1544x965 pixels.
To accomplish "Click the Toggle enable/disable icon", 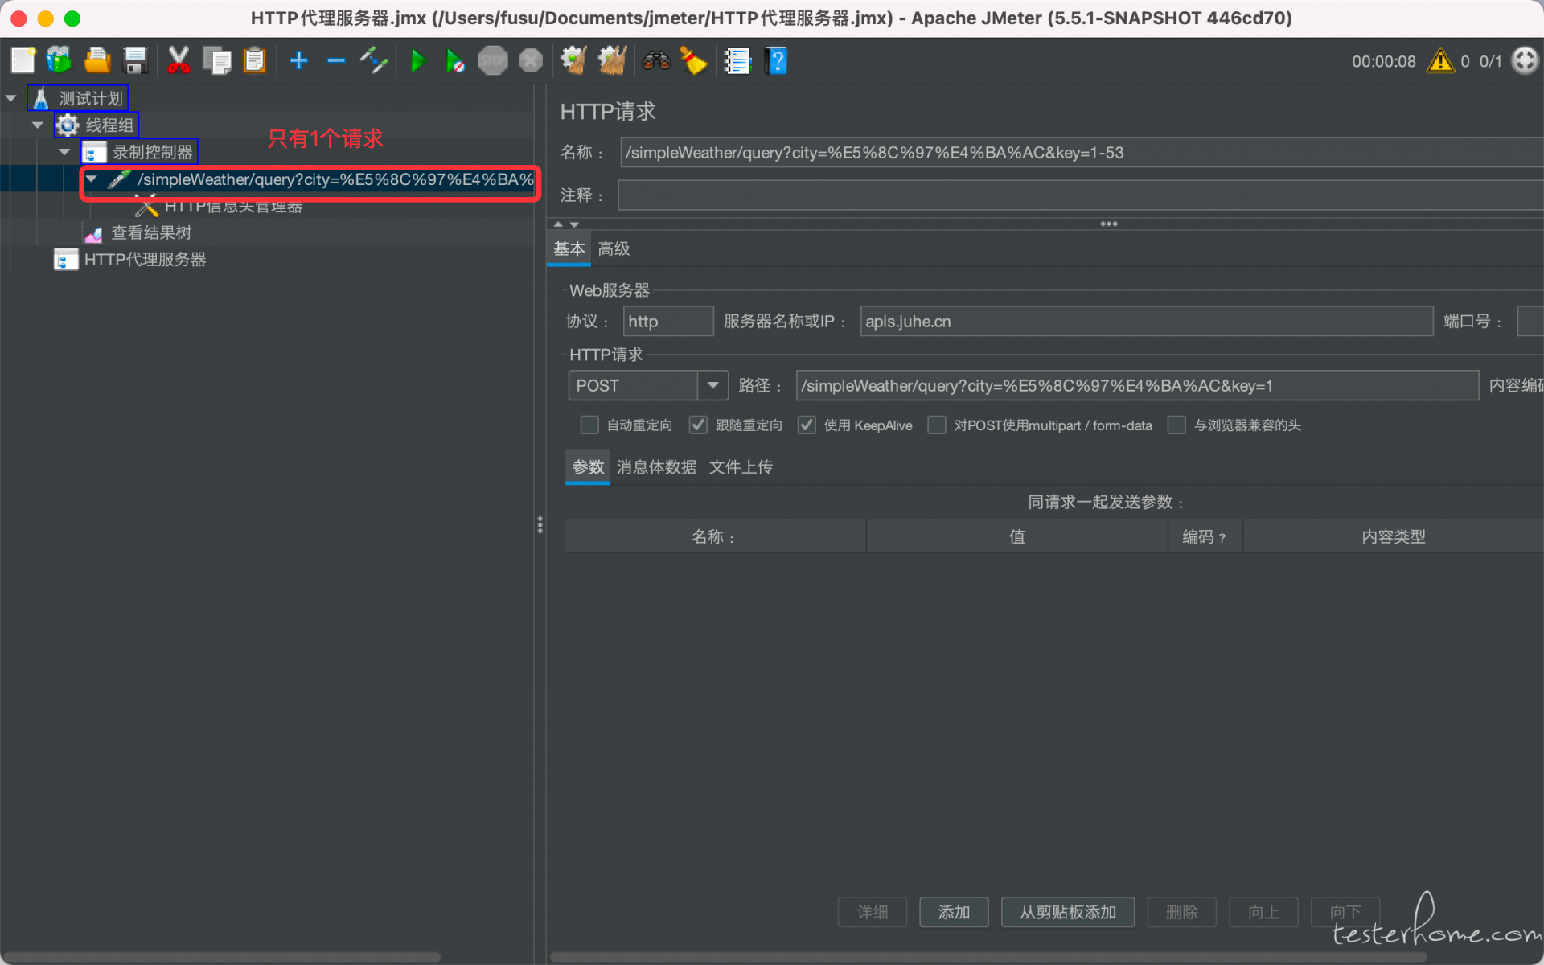I will (x=374, y=60).
